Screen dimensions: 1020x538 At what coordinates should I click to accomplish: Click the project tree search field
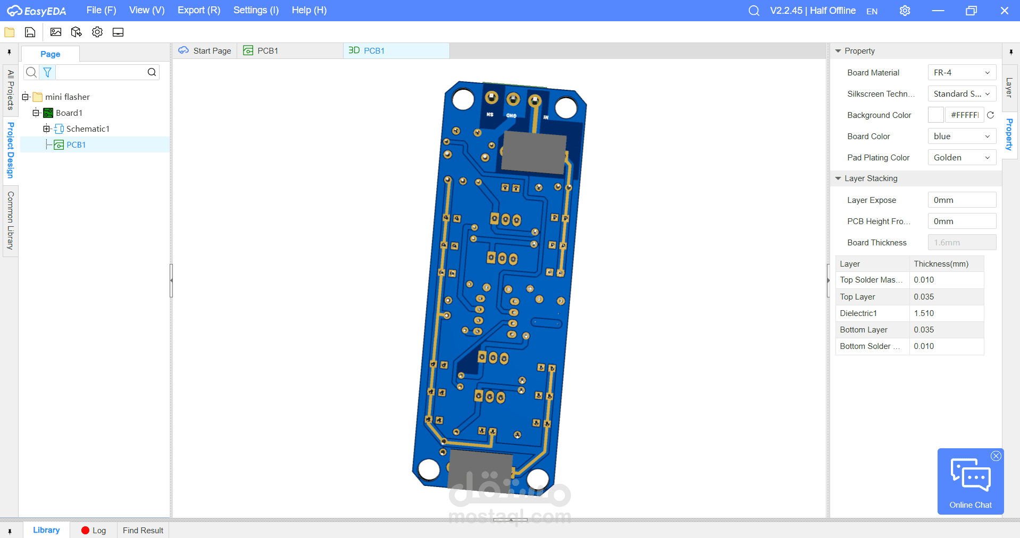(x=101, y=72)
